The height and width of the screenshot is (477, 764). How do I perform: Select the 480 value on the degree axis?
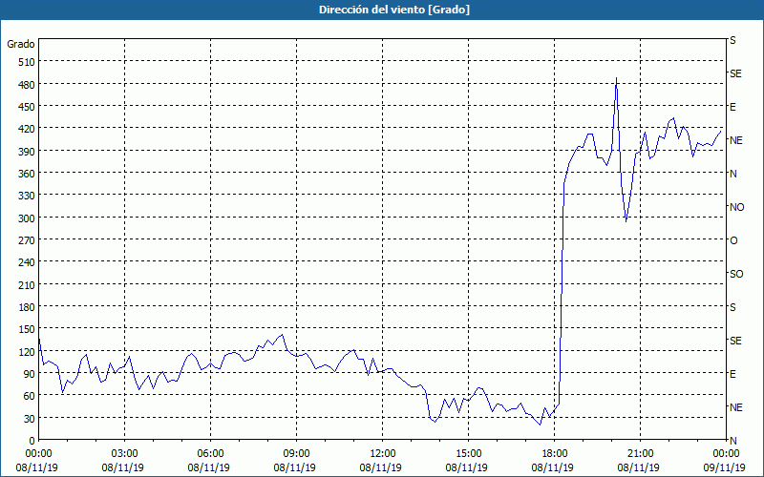tap(27, 85)
